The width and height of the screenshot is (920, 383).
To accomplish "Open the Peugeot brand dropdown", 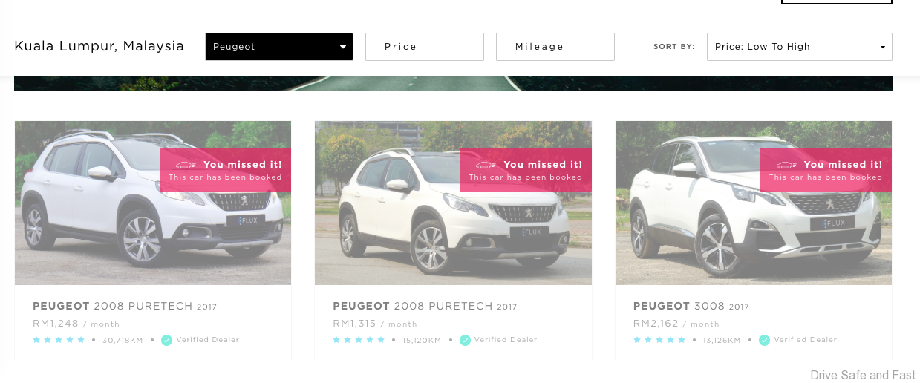I will [279, 47].
